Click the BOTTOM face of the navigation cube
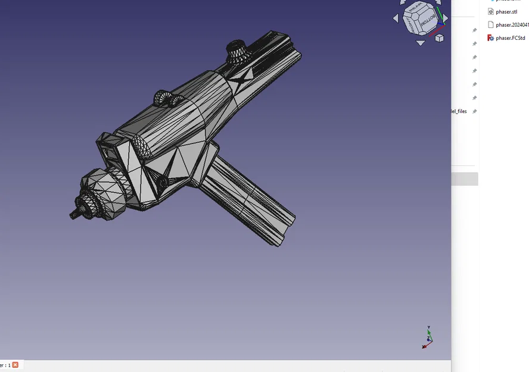The image size is (529, 372). point(428,21)
